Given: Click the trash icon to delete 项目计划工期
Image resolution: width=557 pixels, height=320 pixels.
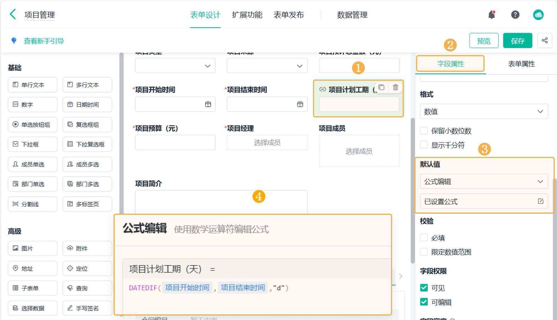Looking at the screenshot, I should 395,88.
